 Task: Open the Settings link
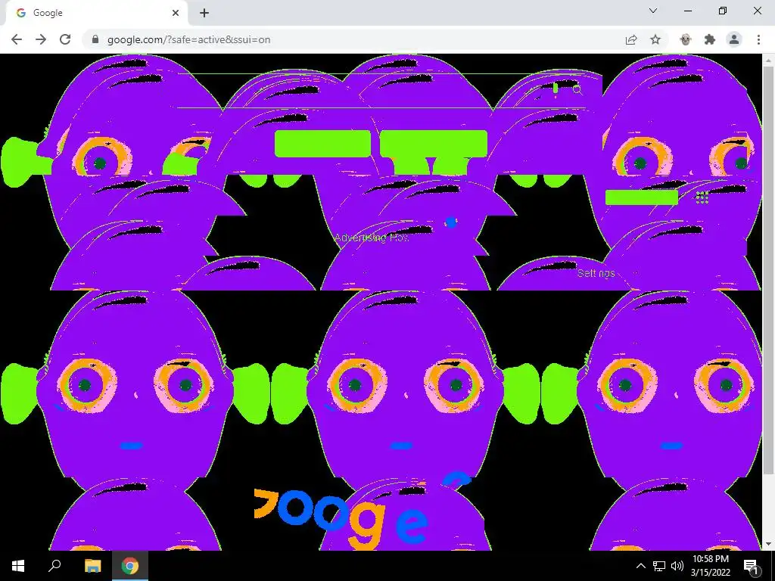point(596,273)
